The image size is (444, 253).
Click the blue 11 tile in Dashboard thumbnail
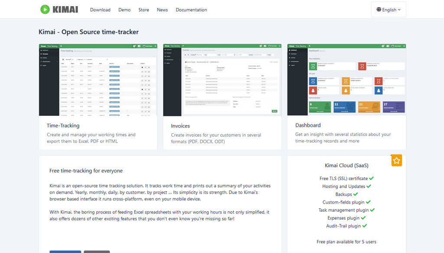click(x=344, y=107)
